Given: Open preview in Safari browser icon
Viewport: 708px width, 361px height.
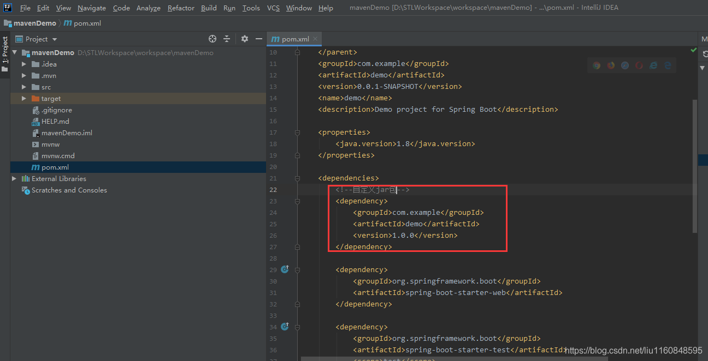Looking at the screenshot, I should (625, 65).
